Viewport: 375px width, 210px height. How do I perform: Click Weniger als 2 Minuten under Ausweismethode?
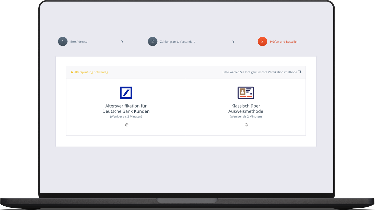coord(246,116)
